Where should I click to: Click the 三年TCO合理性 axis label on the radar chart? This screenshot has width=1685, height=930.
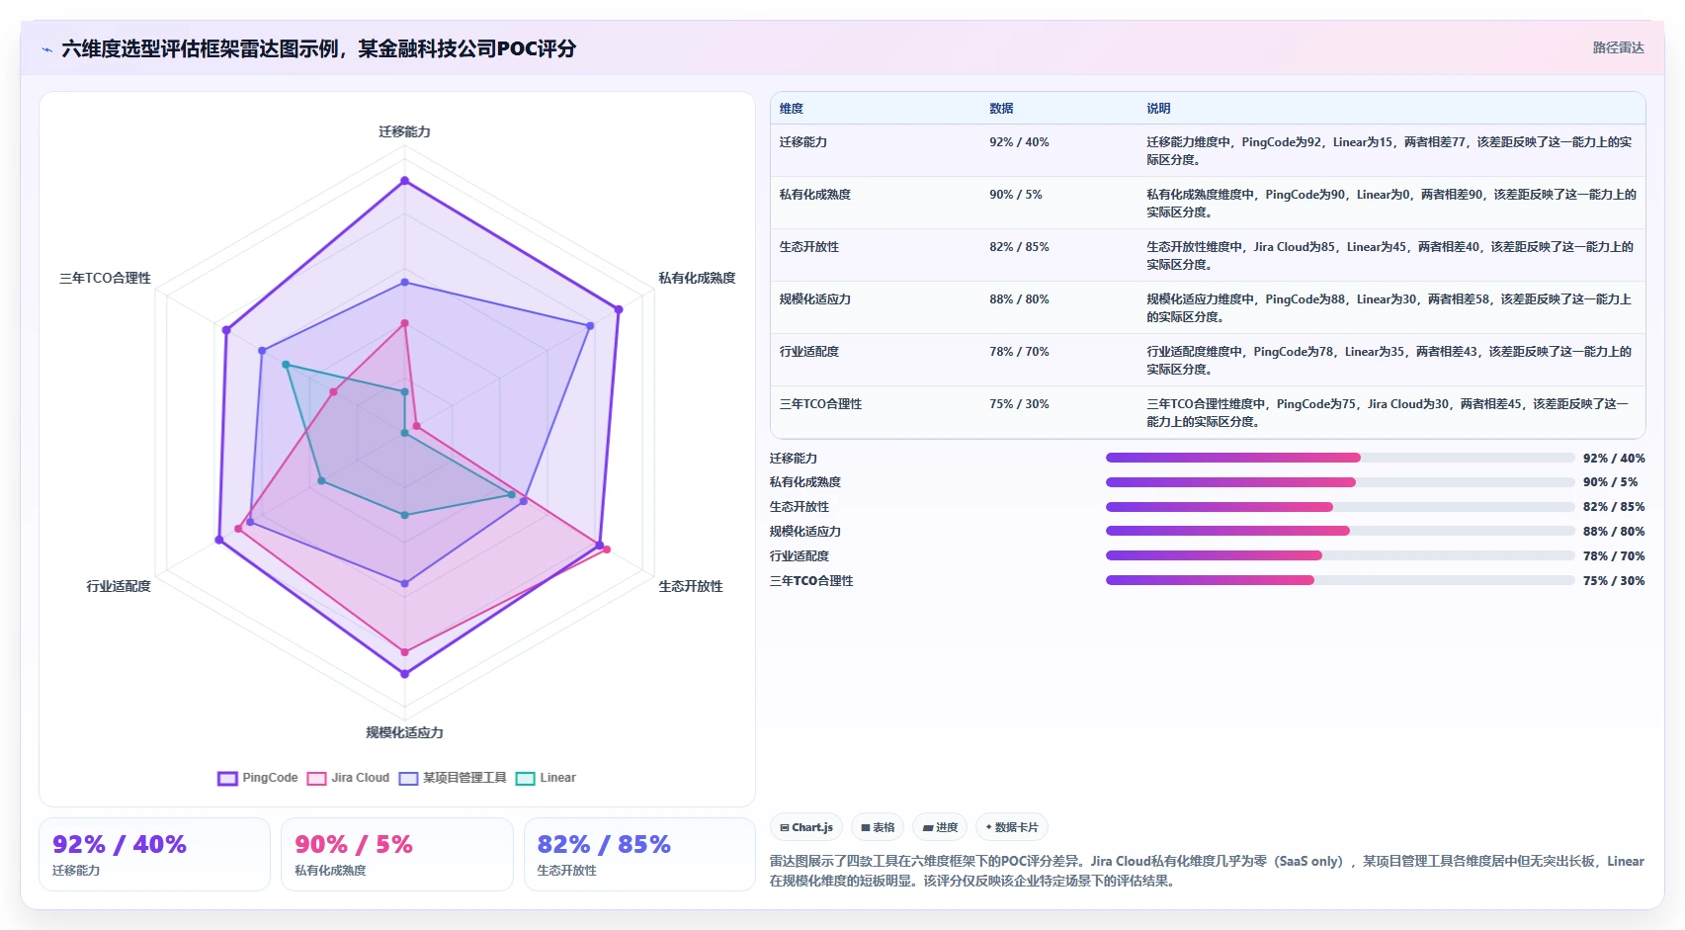[105, 278]
